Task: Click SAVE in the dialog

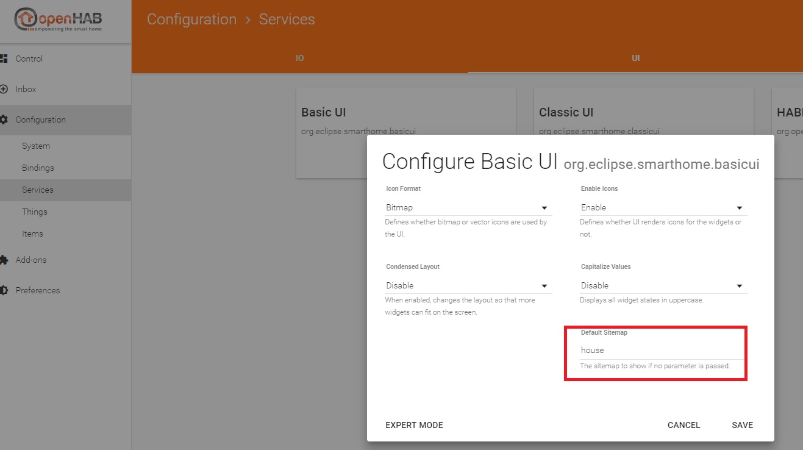Action: click(743, 425)
